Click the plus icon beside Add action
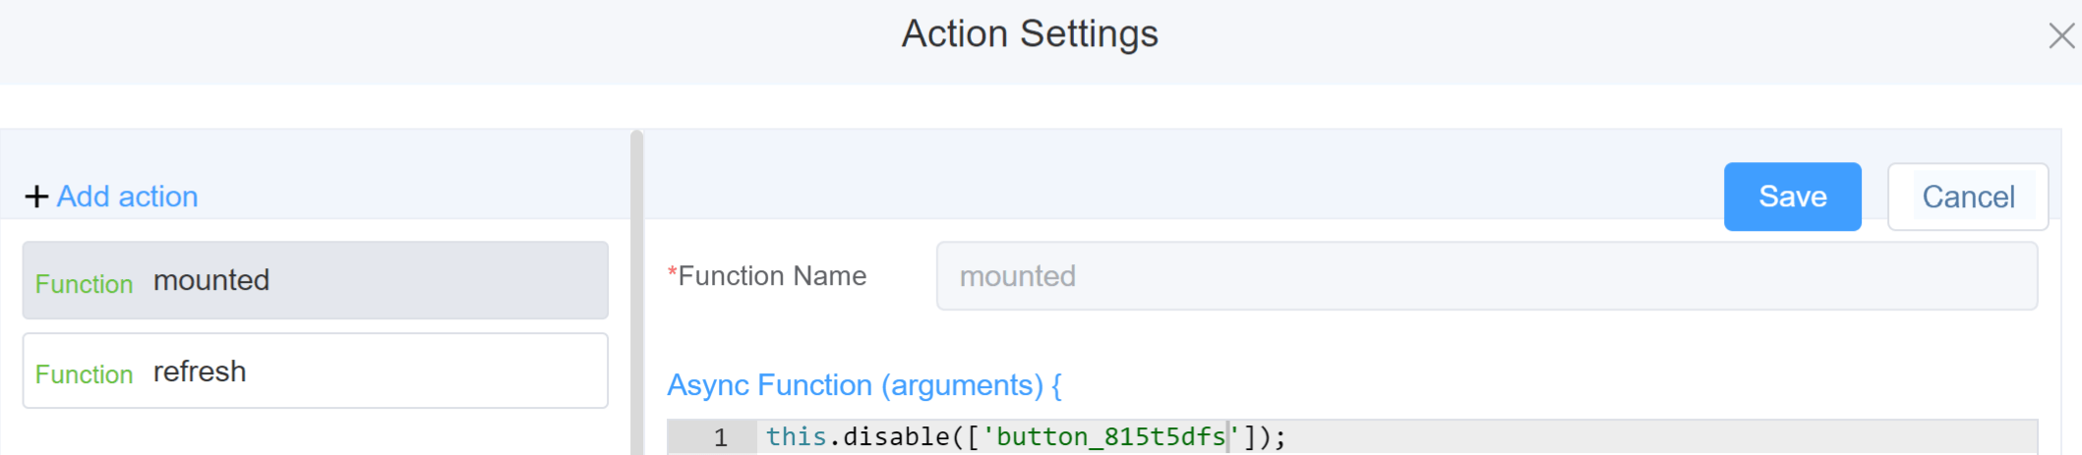This screenshot has height=455, width=2082. tap(36, 197)
